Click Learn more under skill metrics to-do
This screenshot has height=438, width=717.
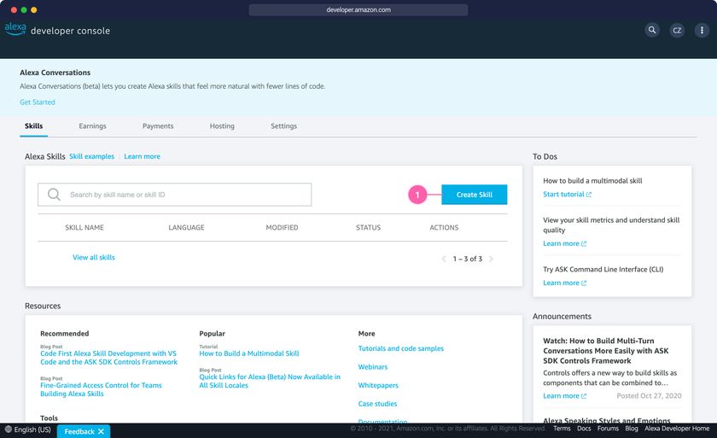(x=561, y=243)
